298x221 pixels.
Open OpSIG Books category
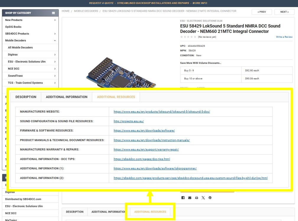click(13, 27)
